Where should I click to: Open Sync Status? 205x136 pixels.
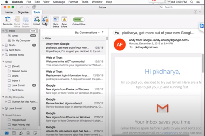[x=56, y=22]
